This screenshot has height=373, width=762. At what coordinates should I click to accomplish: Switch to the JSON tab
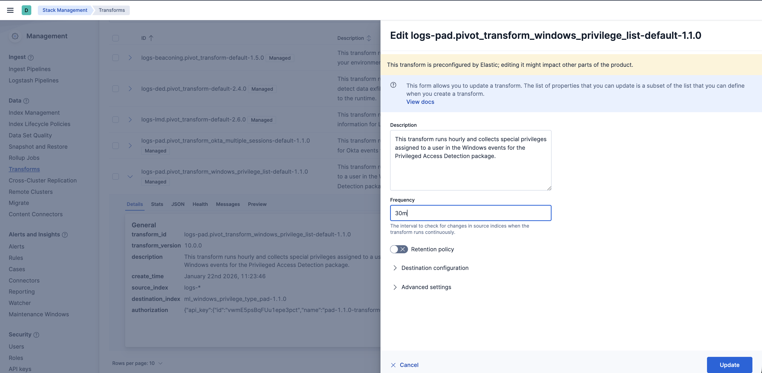(x=178, y=204)
